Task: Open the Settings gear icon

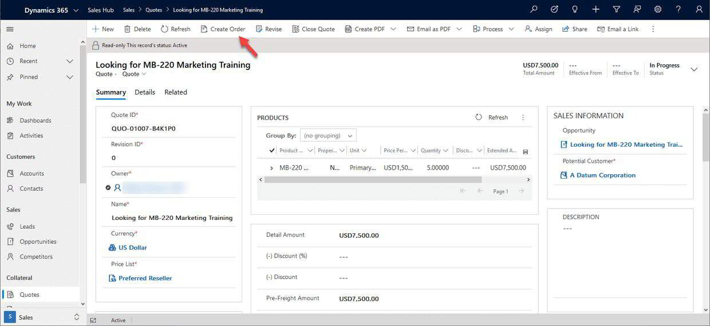Action: click(x=658, y=10)
